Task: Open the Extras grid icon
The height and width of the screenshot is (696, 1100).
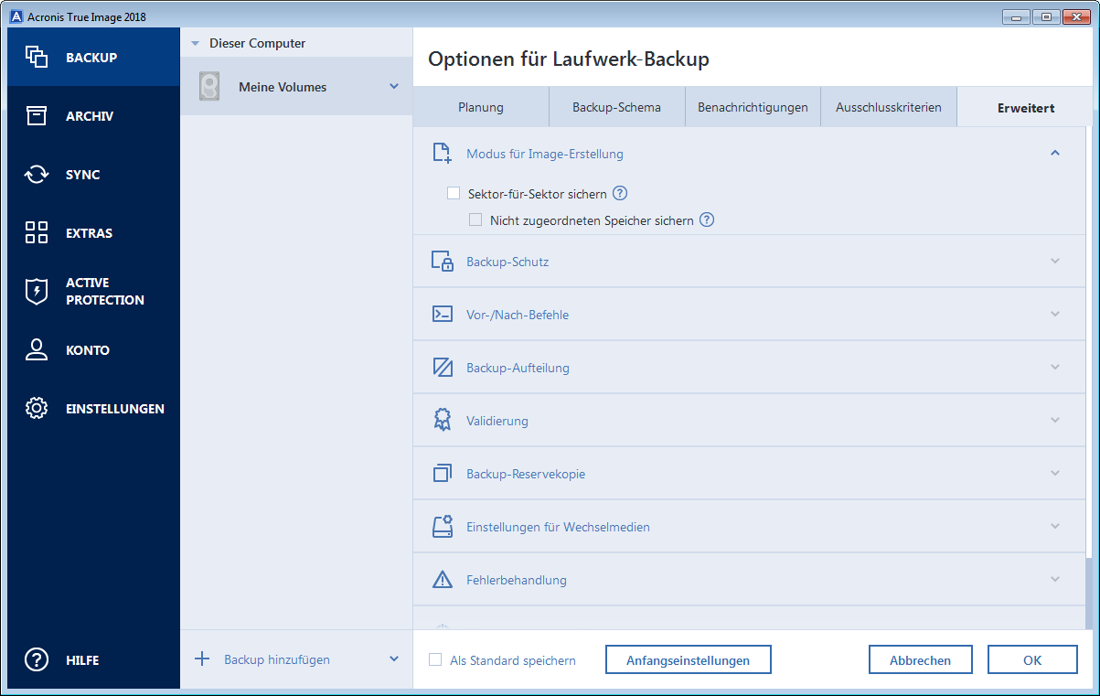Action: (x=37, y=232)
